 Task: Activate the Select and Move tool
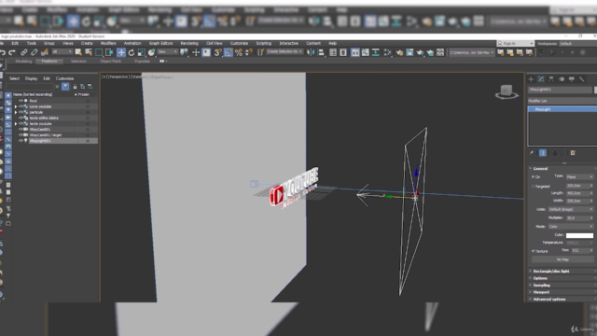pyautogui.click(x=121, y=52)
